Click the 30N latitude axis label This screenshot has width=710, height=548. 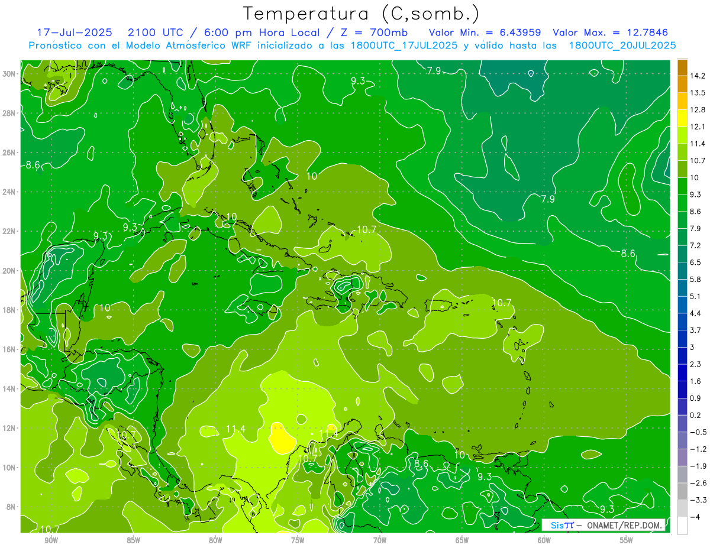(9, 74)
